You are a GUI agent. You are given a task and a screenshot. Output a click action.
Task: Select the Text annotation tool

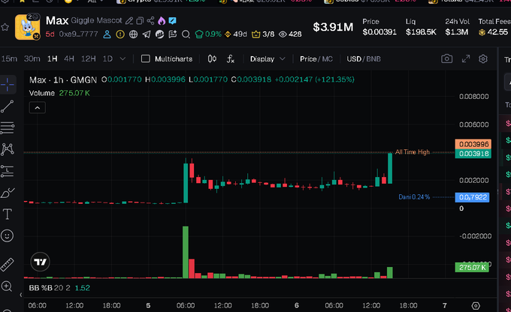(8, 214)
